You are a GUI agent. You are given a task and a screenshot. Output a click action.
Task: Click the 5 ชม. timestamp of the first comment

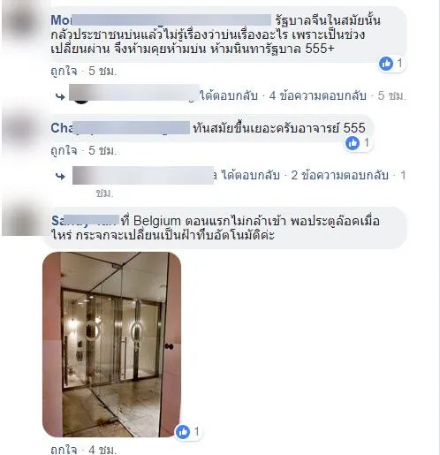(x=102, y=71)
